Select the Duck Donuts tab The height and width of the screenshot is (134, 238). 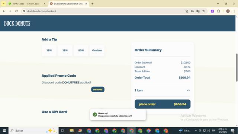coord(68,4)
